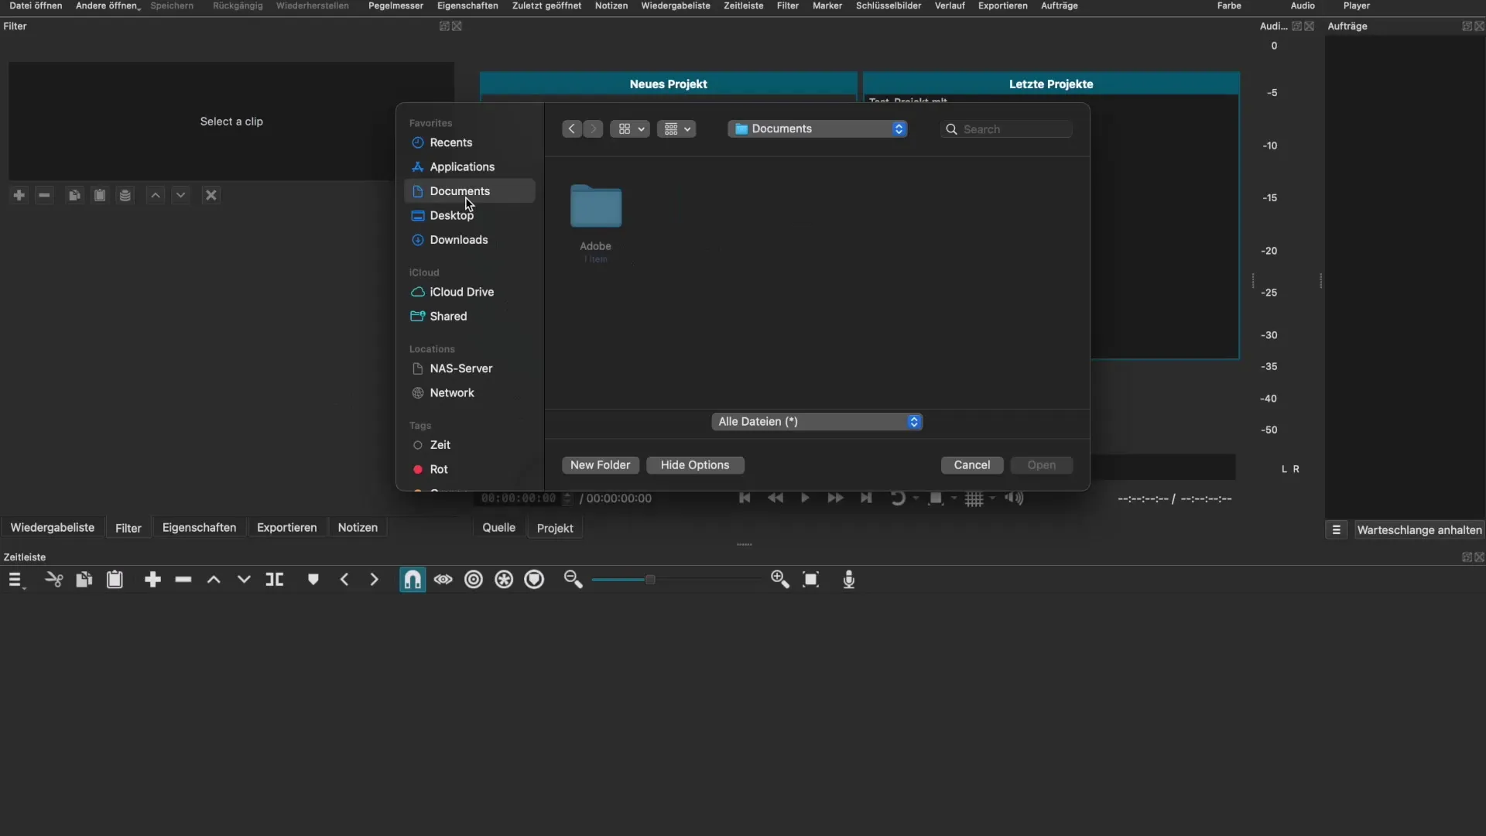Go back in file dialog

coord(572,129)
